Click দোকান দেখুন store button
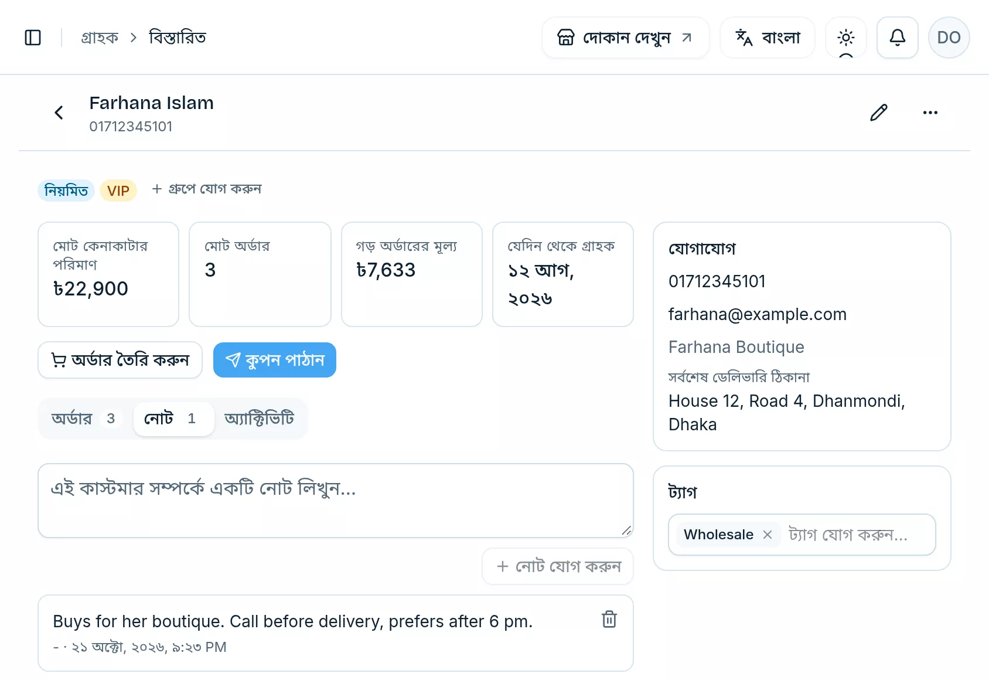989x680 pixels. pyautogui.click(x=626, y=38)
